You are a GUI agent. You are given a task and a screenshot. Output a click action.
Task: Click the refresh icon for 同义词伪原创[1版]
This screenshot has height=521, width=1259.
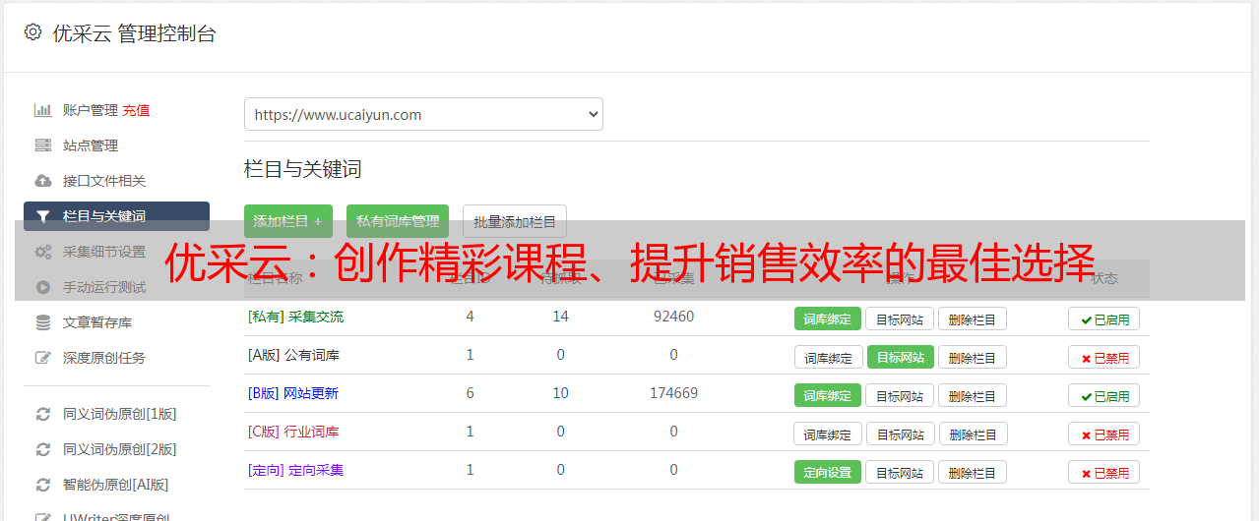tap(42, 414)
